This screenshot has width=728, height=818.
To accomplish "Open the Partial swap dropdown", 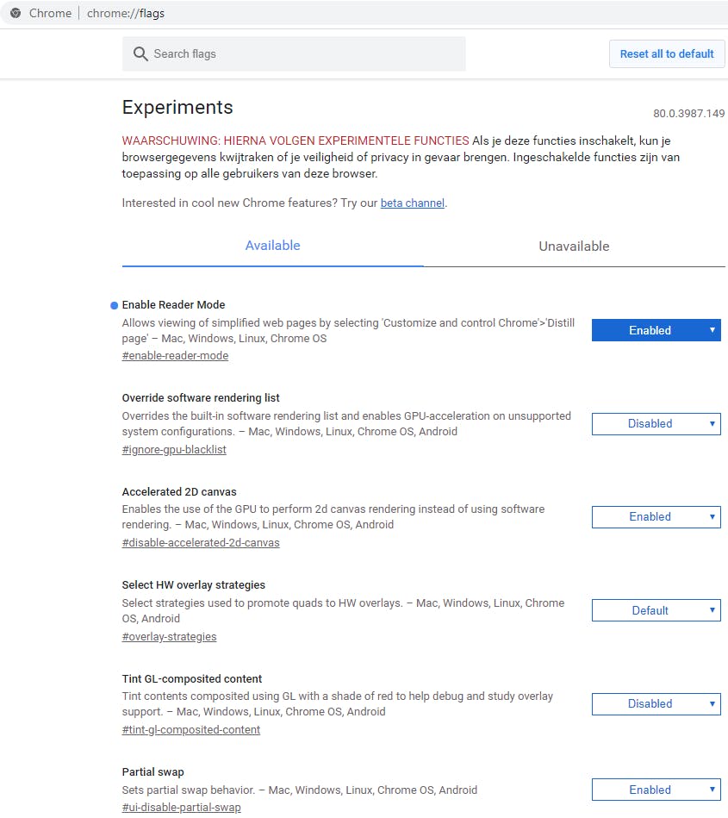I will point(656,790).
